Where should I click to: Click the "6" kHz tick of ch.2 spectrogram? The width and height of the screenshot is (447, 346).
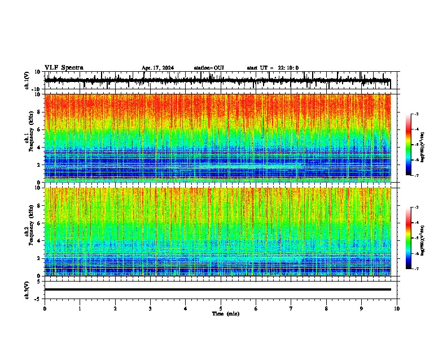tap(39, 223)
